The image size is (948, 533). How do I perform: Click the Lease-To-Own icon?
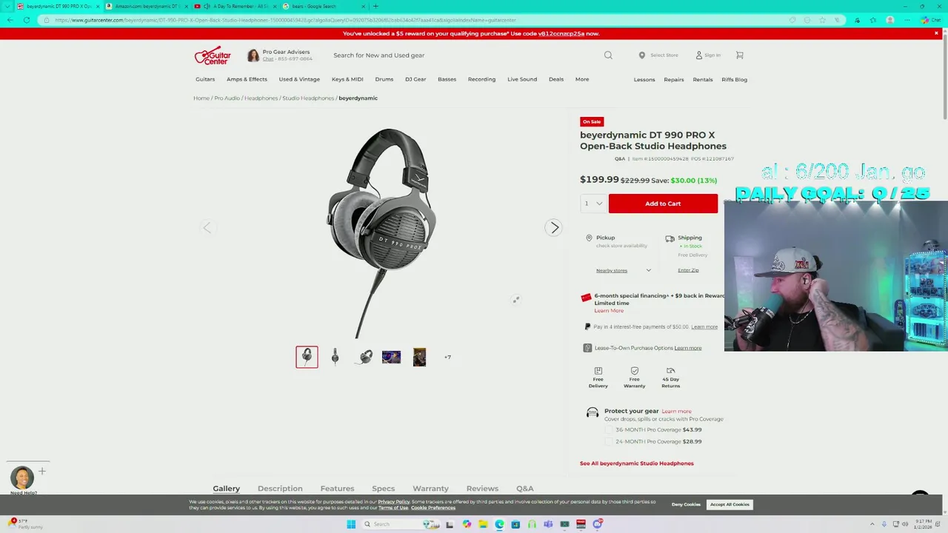[x=587, y=348]
